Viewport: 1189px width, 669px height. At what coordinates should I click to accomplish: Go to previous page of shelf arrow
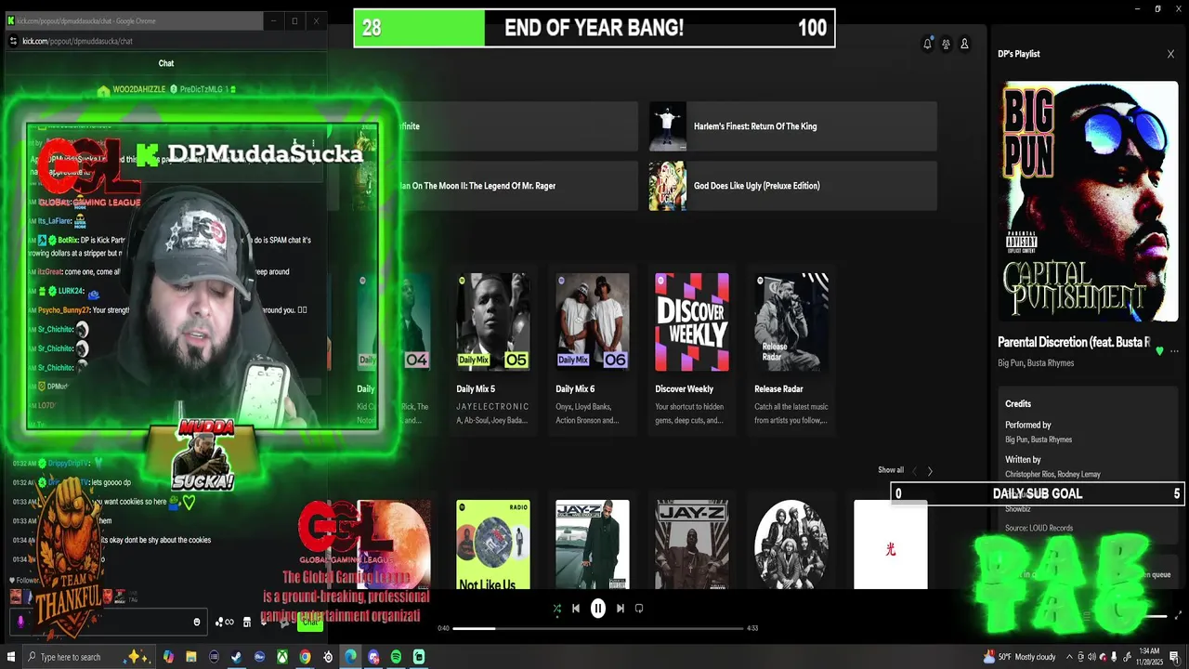click(x=914, y=471)
